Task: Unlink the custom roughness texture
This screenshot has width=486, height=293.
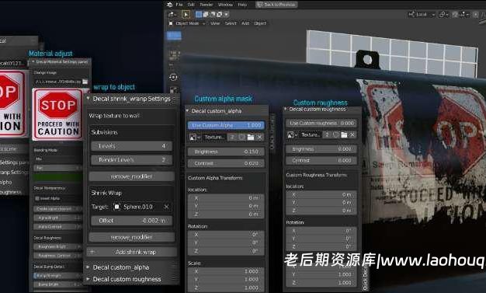Action: 352,134
